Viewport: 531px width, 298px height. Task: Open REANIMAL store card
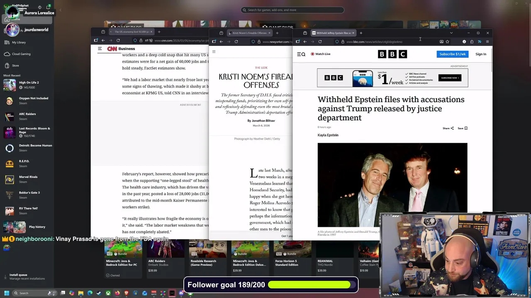click(x=334, y=259)
